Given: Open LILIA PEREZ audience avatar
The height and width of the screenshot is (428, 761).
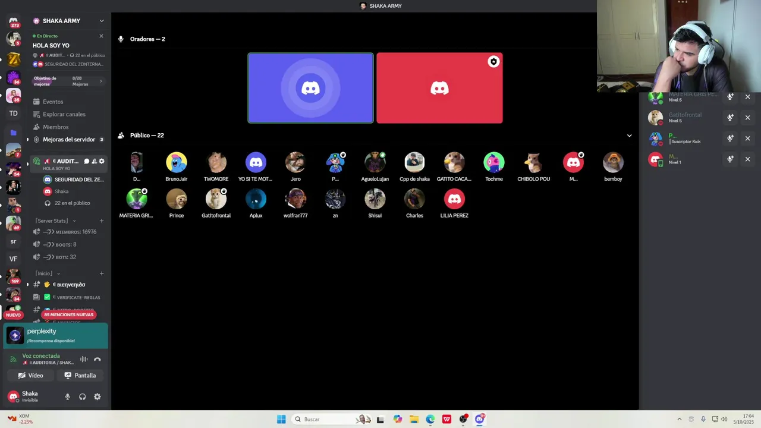Looking at the screenshot, I should click(454, 199).
